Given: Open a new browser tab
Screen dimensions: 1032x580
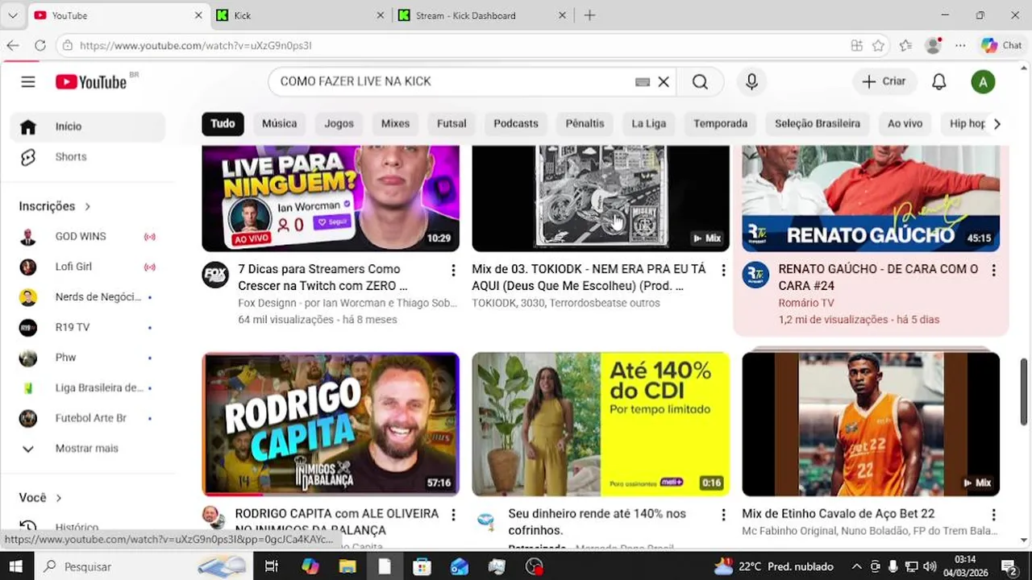Looking at the screenshot, I should pyautogui.click(x=589, y=15).
